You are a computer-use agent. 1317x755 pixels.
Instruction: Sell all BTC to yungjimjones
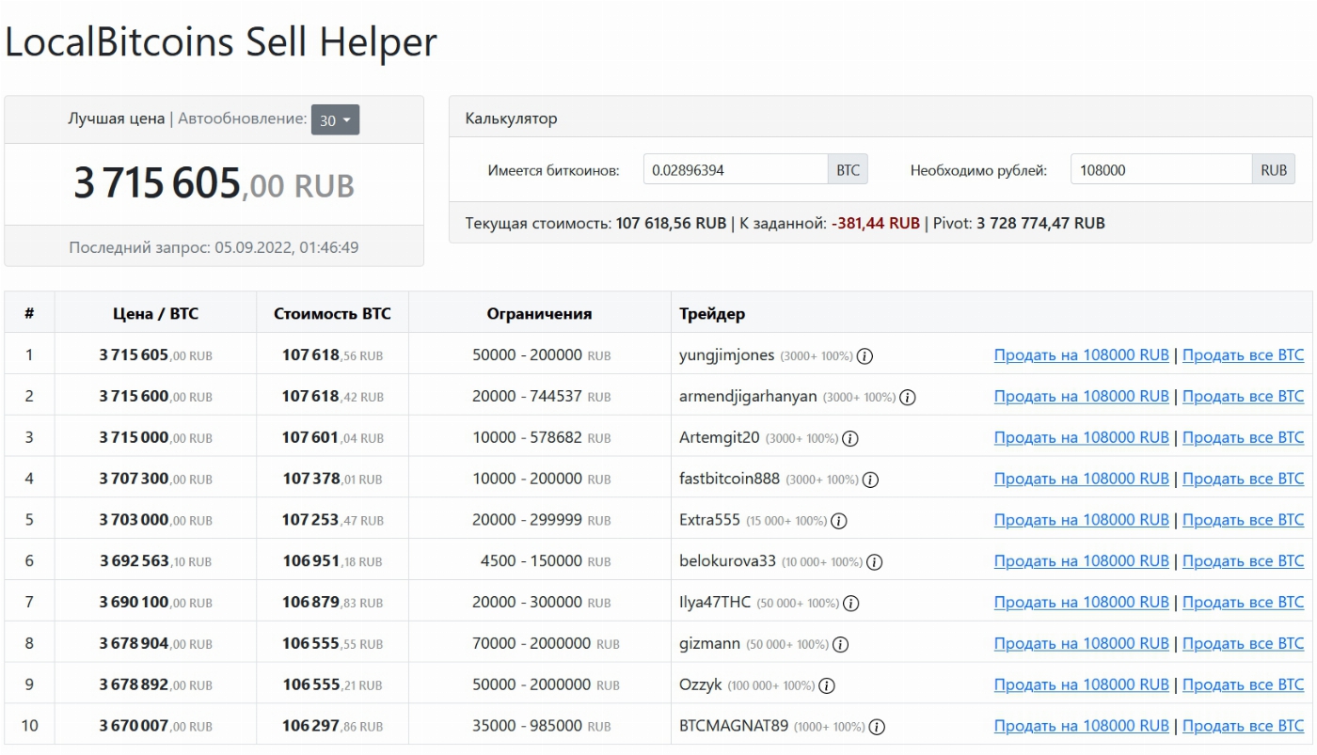click(1244, 355)
